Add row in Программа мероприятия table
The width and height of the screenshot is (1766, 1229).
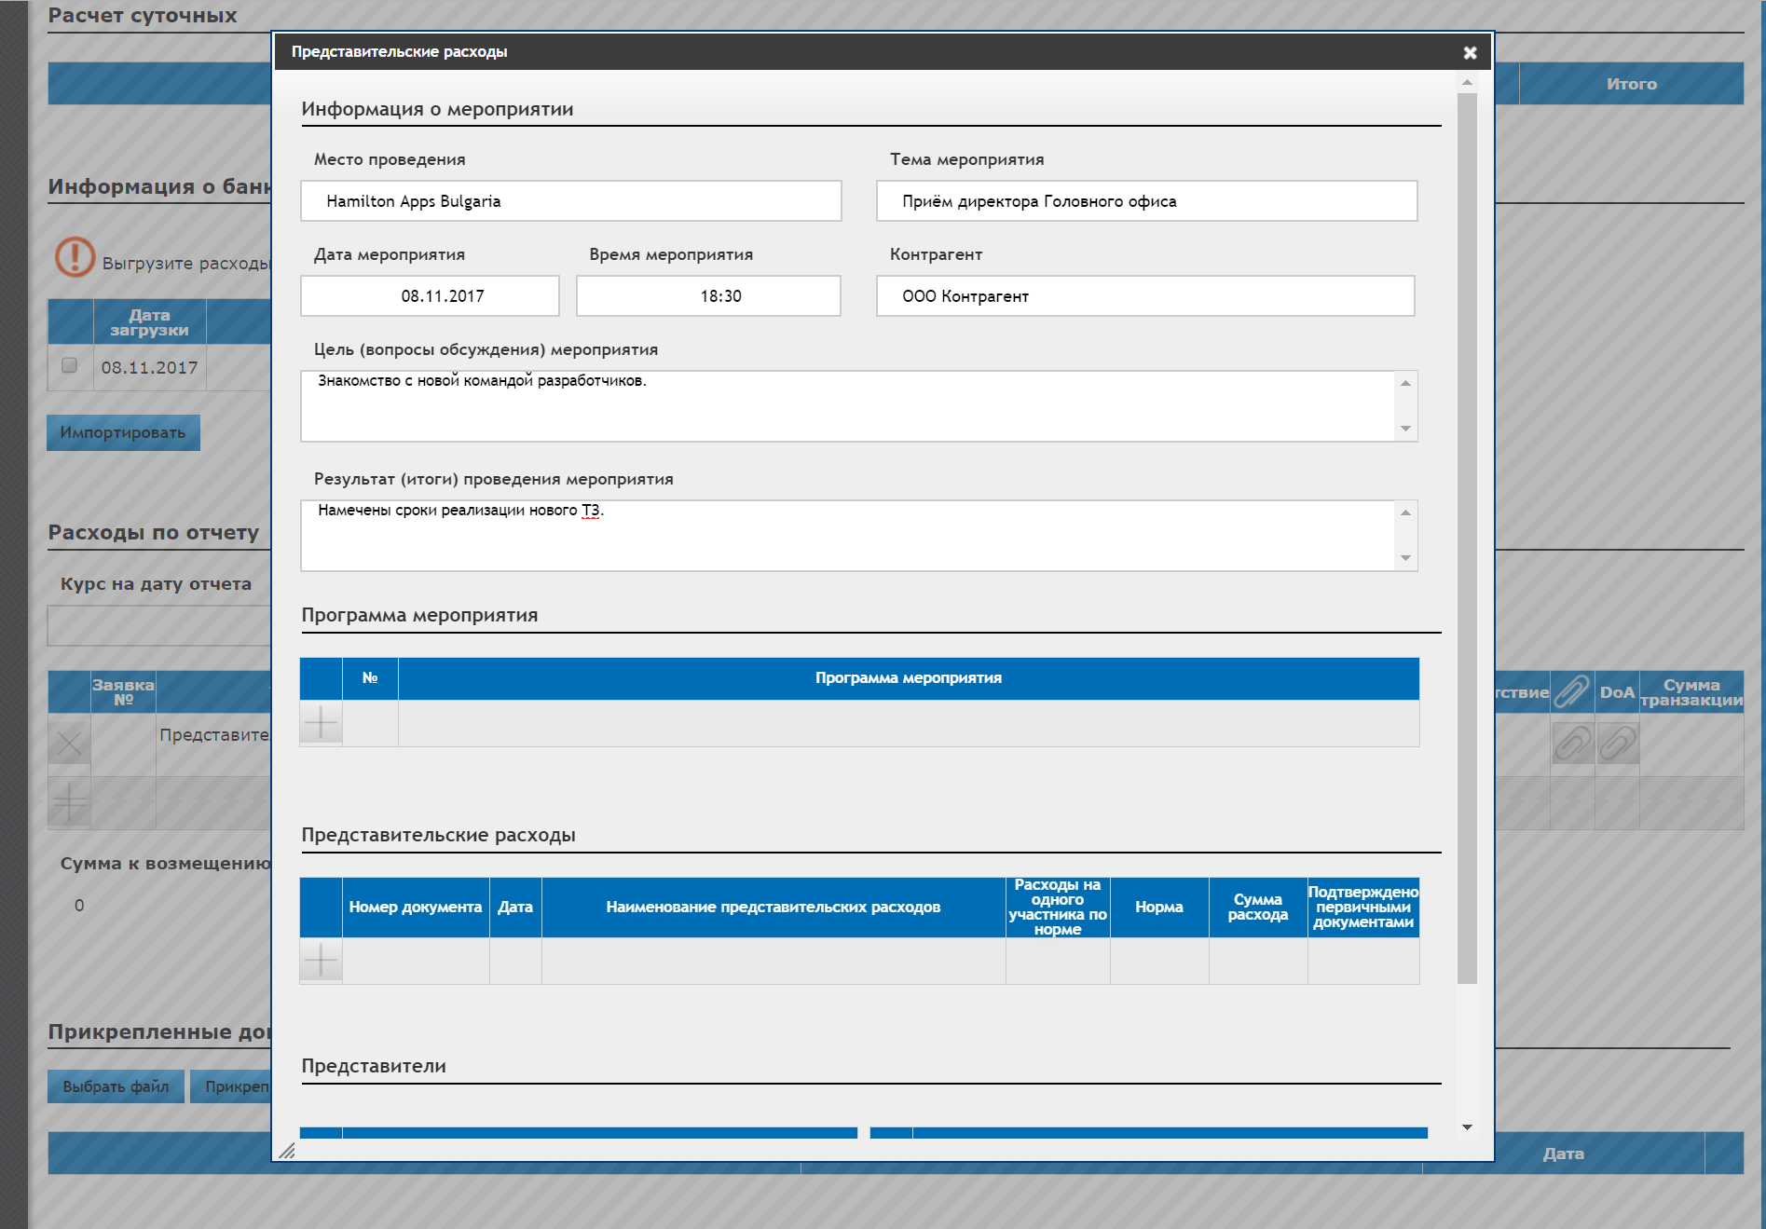321,723
